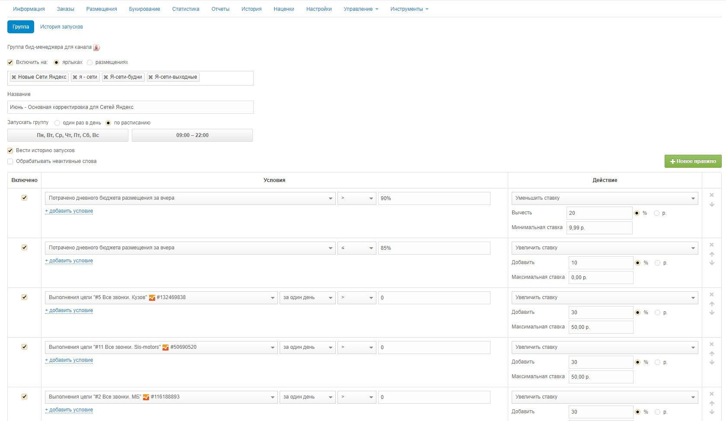
Task: Toggle the 'Включить на' checkbox
Action: coord(10,62)
